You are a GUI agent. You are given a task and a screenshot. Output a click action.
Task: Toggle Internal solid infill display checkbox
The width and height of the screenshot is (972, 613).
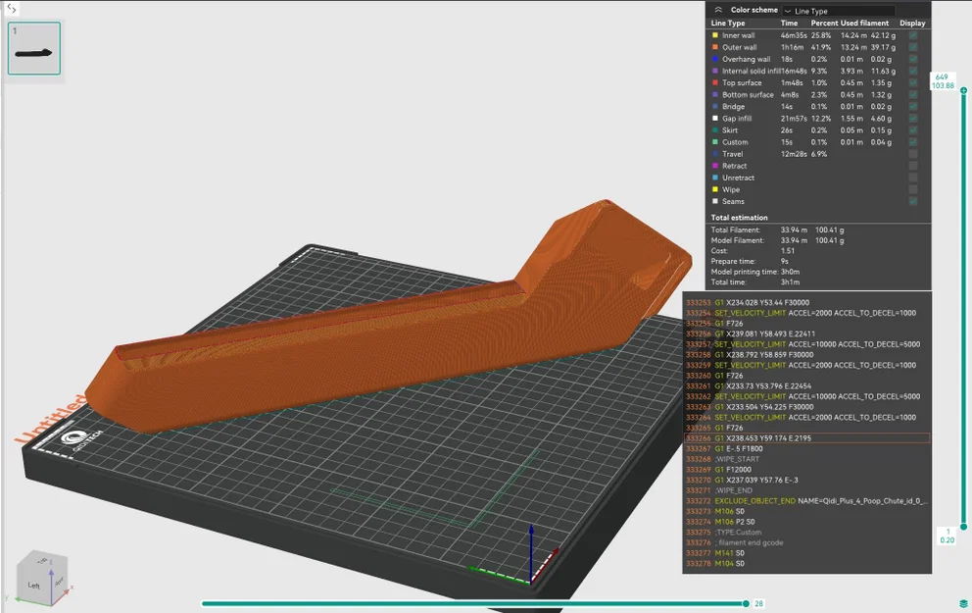[913, 71]
